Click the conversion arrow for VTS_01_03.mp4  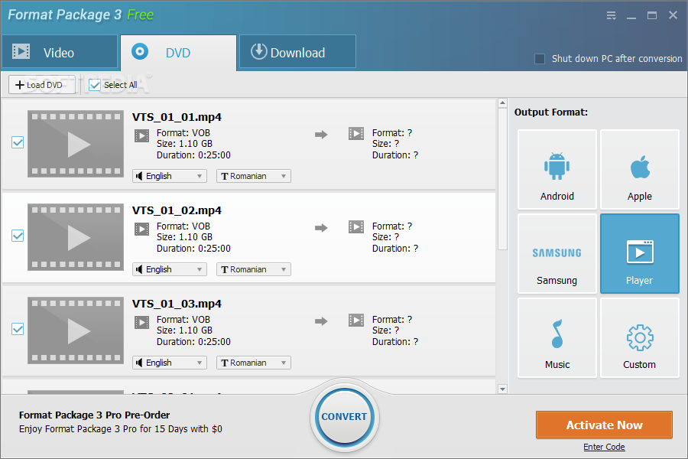click(321, 321)
